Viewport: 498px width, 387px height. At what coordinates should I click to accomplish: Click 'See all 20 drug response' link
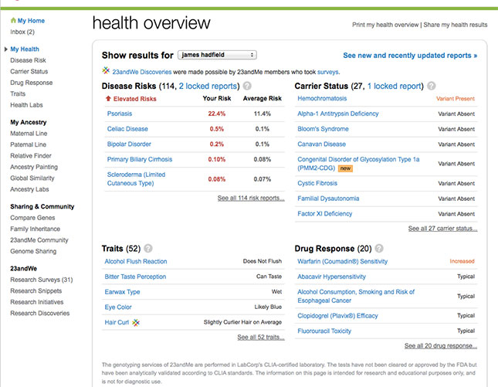click(441, 346)
